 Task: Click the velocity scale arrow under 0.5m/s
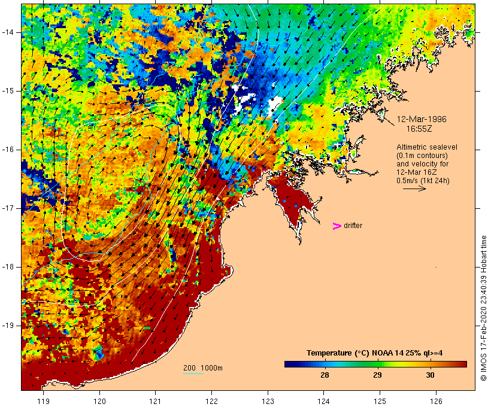point(414,189)
